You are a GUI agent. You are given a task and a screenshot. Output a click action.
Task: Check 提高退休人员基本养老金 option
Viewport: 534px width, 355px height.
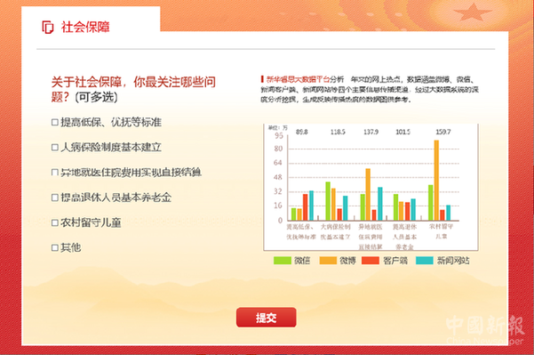click(x=55, y=198)
